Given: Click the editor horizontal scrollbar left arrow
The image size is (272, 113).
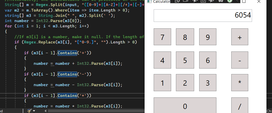Looking at the screenshot, I should pyautogui.click(x=46, y=111).
